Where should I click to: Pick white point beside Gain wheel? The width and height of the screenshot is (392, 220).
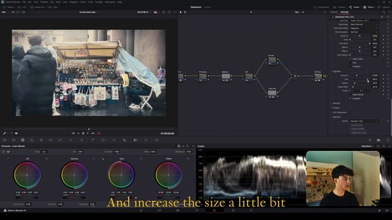tap(103, 159)
